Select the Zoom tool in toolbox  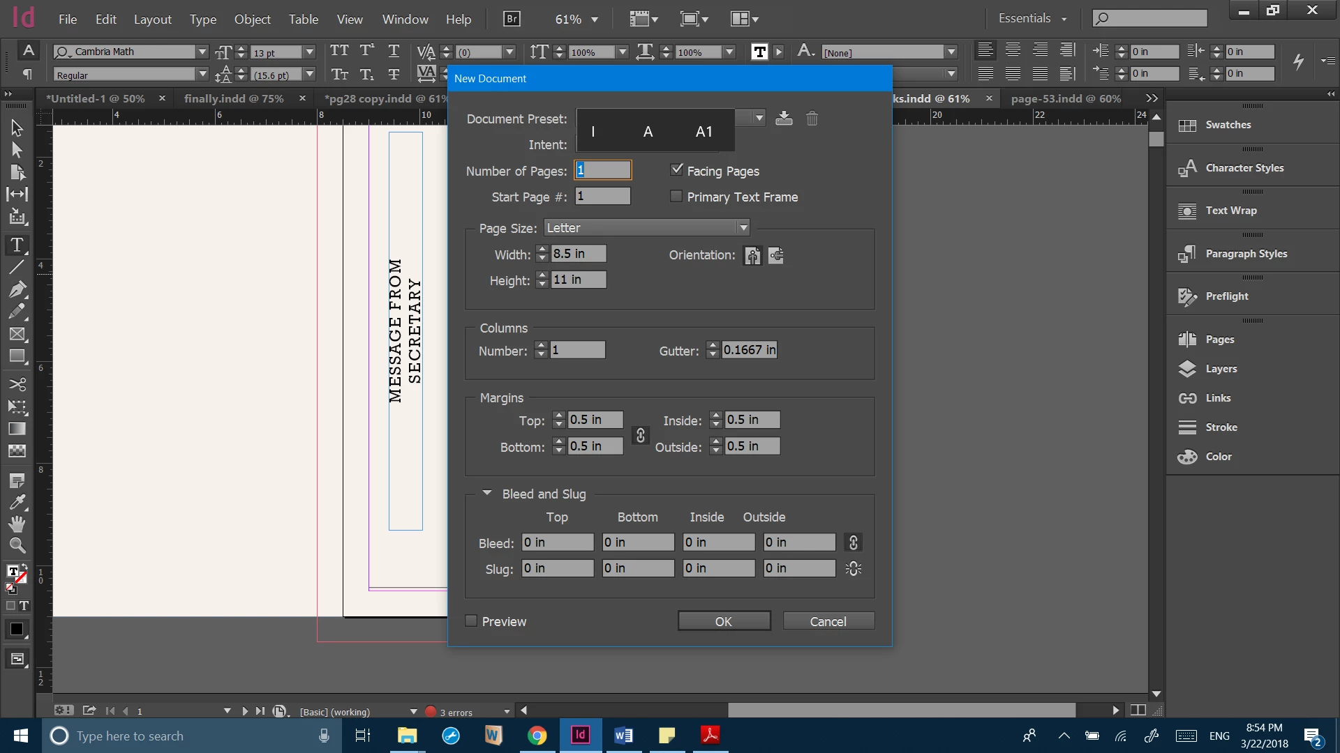(x=17, y=546)
